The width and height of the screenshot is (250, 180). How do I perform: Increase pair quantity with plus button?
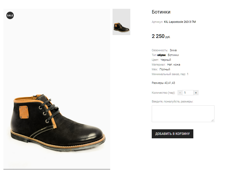click(x=196, y=93)
